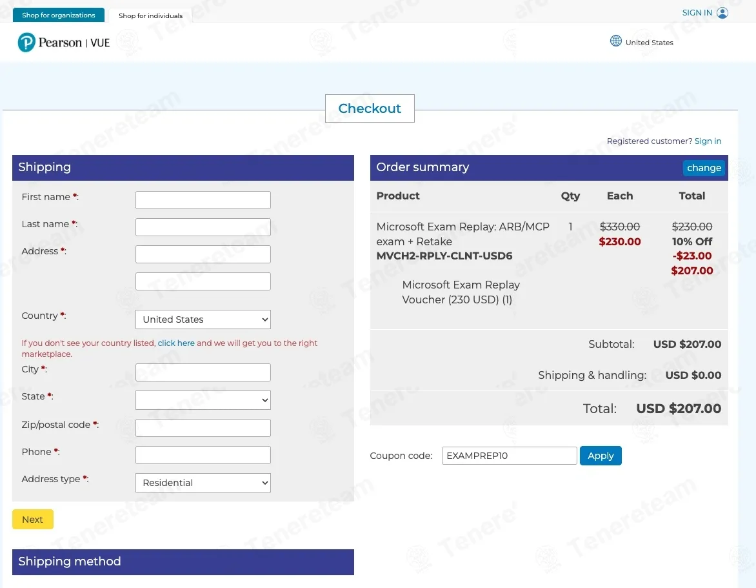756x588 pixels.
Task: Click the SIGN IN link
Action: coord(697,12)
